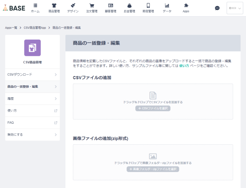Viewport: 246px width, 188px height.
Task: Open the 注文管理 cart icon
Action: coord(92,6)
